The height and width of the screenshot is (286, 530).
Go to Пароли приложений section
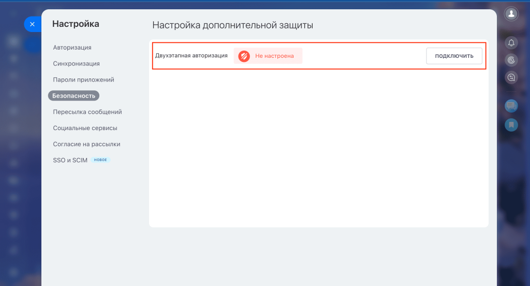(x=83, y=80)
